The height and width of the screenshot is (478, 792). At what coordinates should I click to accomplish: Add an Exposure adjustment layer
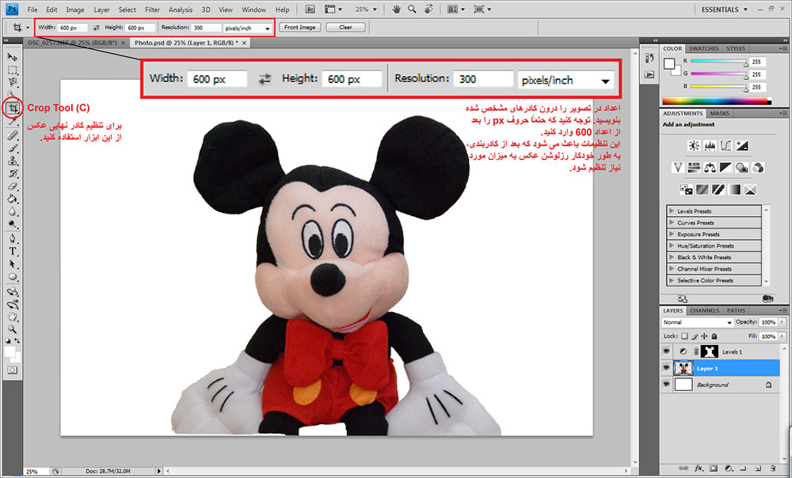pos(742,146)
